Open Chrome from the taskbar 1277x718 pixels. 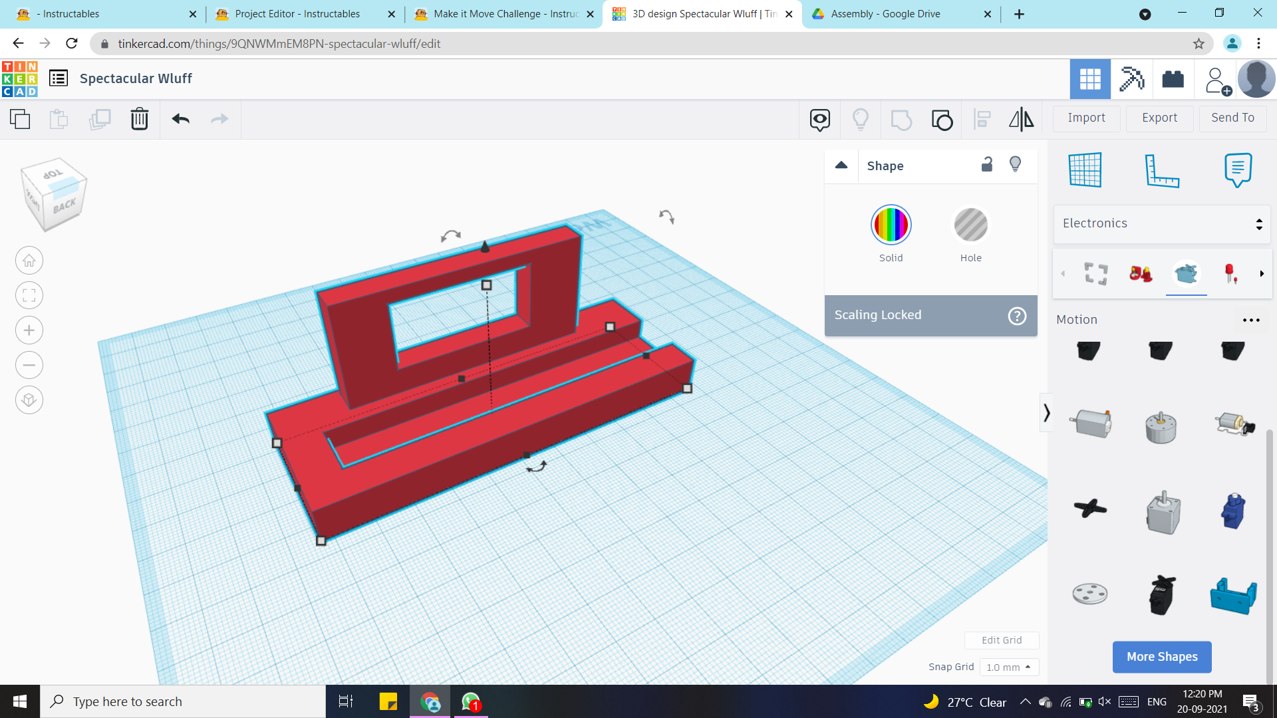click(x=430, y=701)
